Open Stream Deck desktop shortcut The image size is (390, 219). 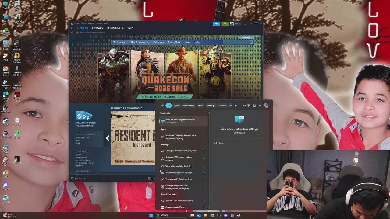coord(5,134)
